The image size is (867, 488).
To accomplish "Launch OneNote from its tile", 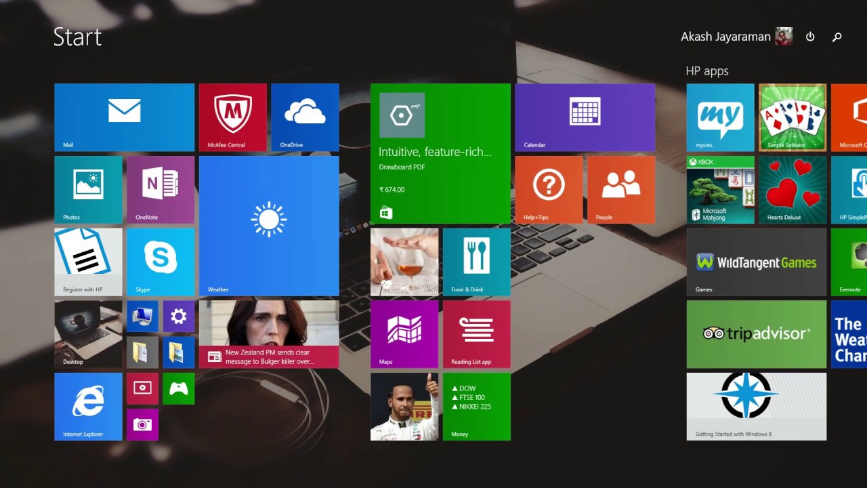I will point(161,190).
